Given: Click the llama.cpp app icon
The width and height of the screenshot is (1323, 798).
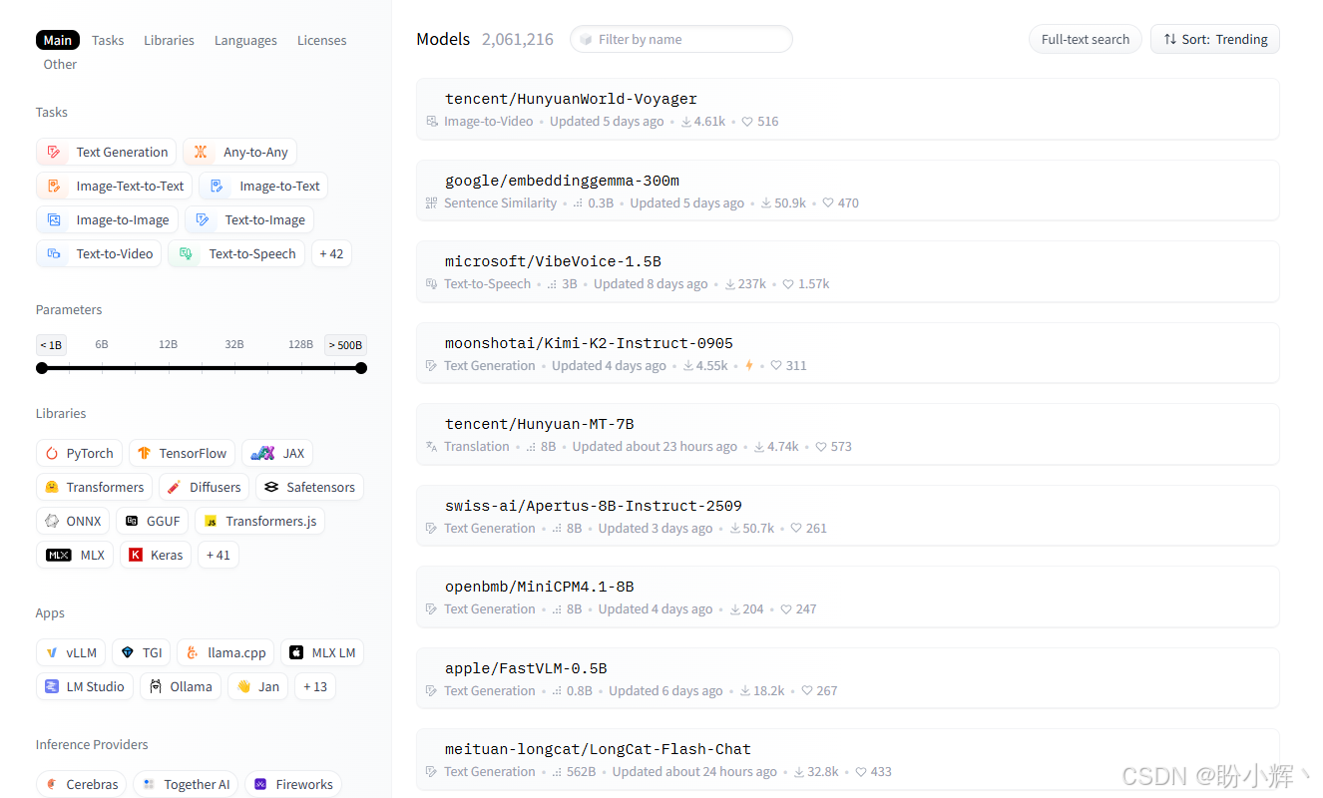Looking at the screenshot, I should [193, 653].
